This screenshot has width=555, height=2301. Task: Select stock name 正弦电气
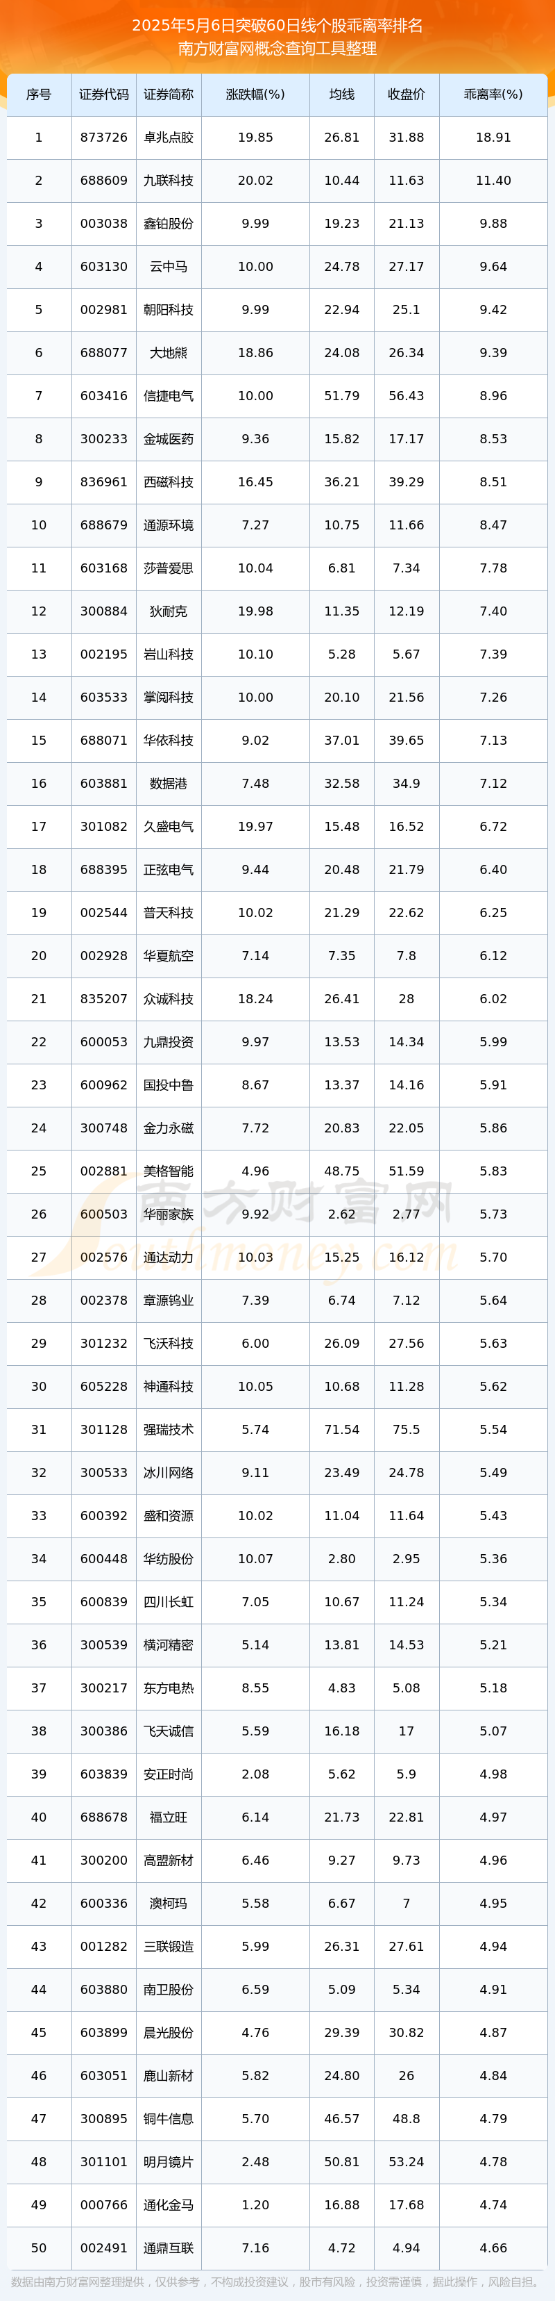(x=169, y=869)
